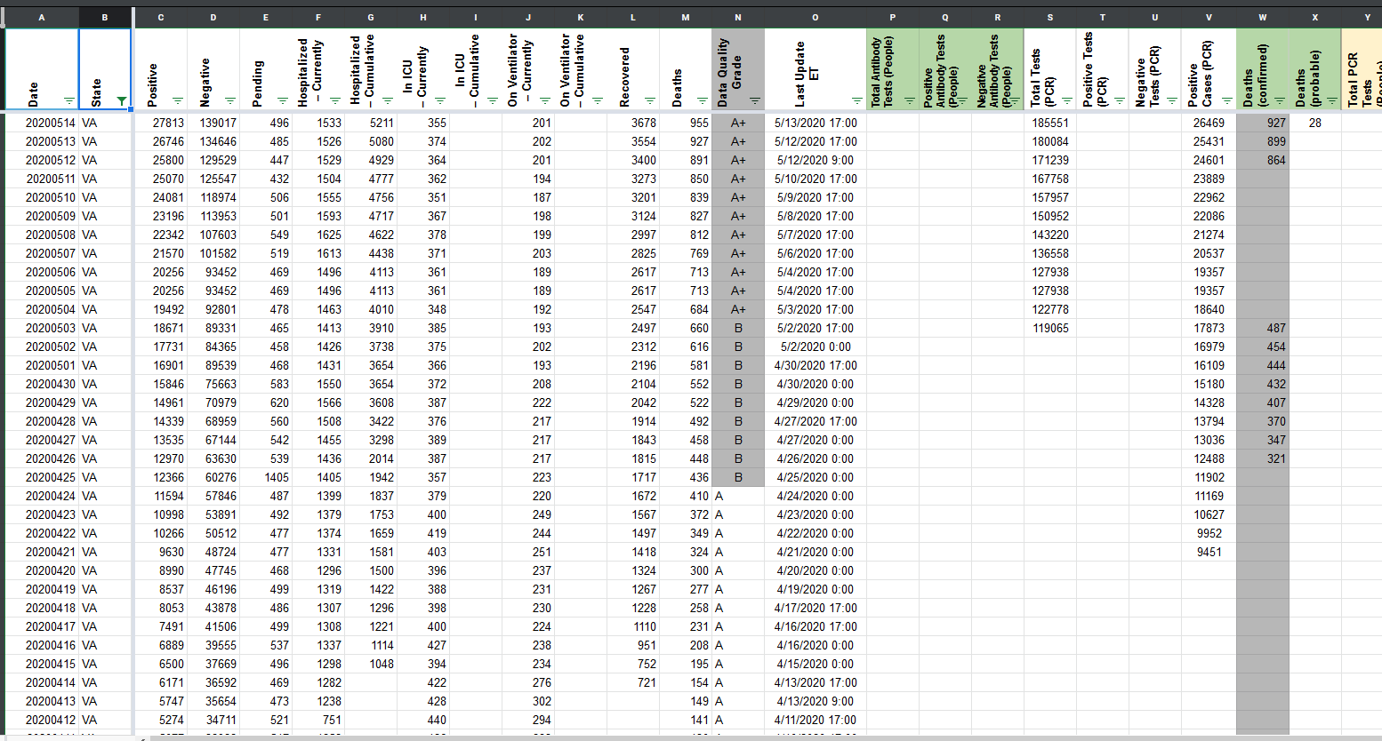Open the Hospitalized – Currently filter icon
Viewport: 1382px width, 741px height.
pyautogui.click(x=335, y=100)
